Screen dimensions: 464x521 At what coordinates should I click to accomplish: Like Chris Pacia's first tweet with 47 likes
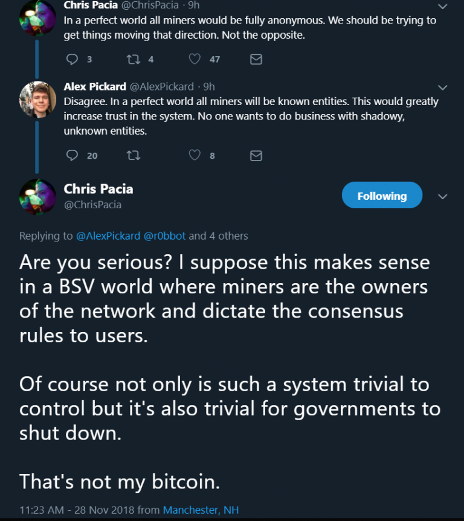coord(195,59)
